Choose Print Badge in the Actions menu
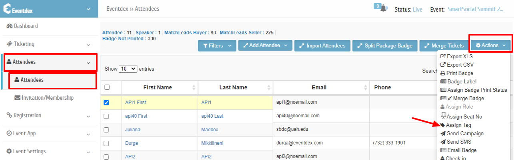Screen dimensions: 514x160 click(457, 73)
